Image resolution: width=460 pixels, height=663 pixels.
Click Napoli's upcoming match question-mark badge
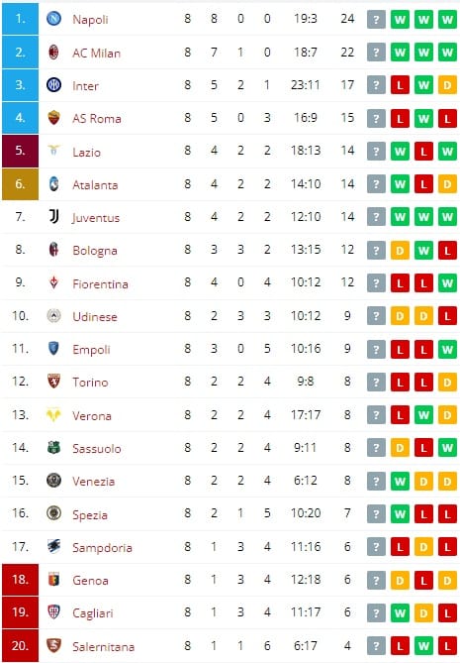[376, 20]
